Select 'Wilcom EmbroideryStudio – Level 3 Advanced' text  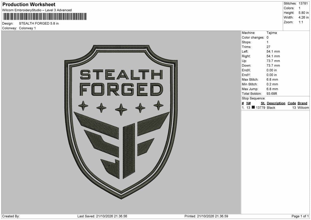click(x=37, y=10)
